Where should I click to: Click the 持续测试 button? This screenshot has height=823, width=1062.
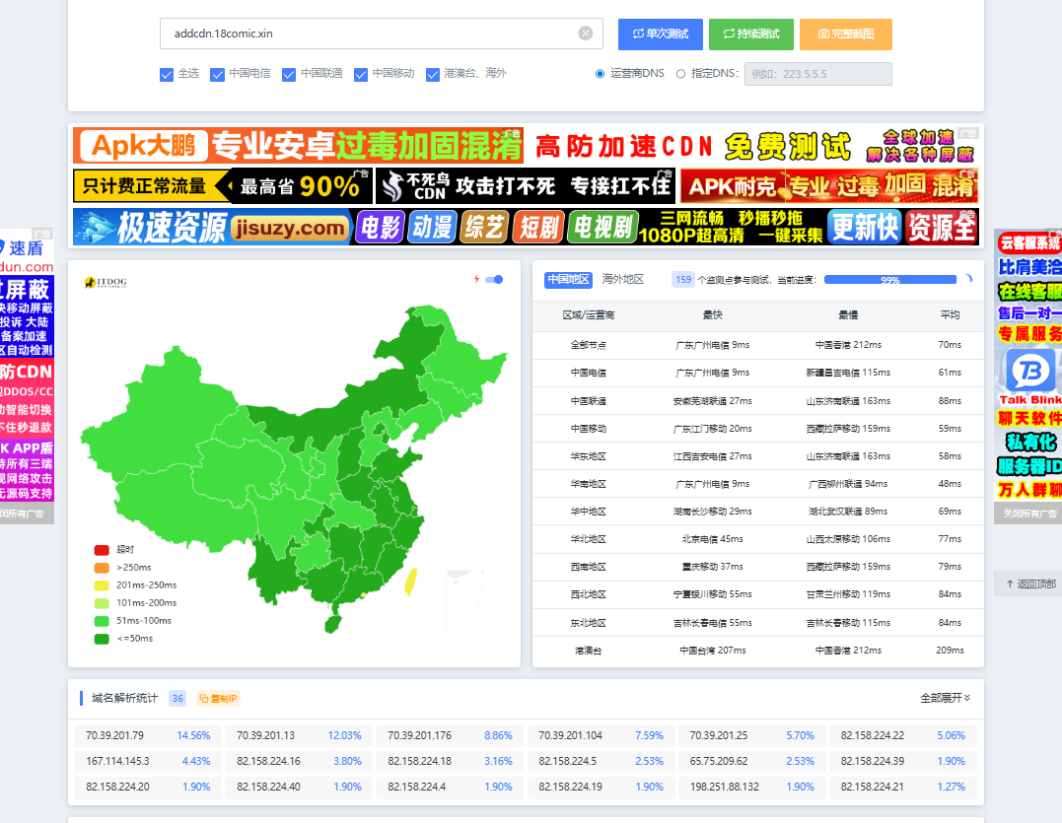(751, 34)
